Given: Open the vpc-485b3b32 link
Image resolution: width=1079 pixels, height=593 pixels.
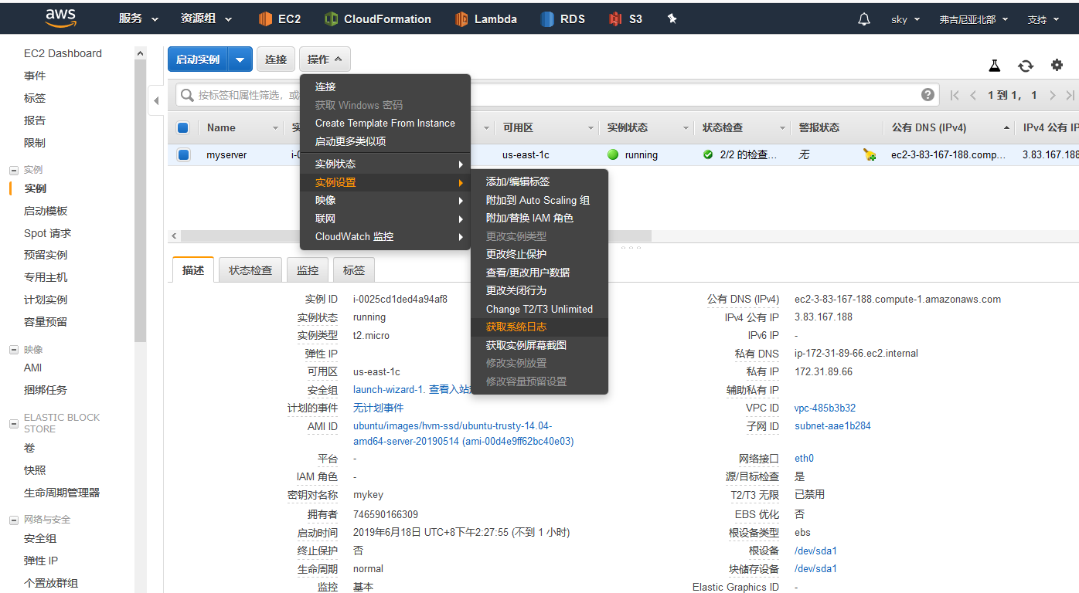Looking at the screenshot, I should (x=825, y=408).
